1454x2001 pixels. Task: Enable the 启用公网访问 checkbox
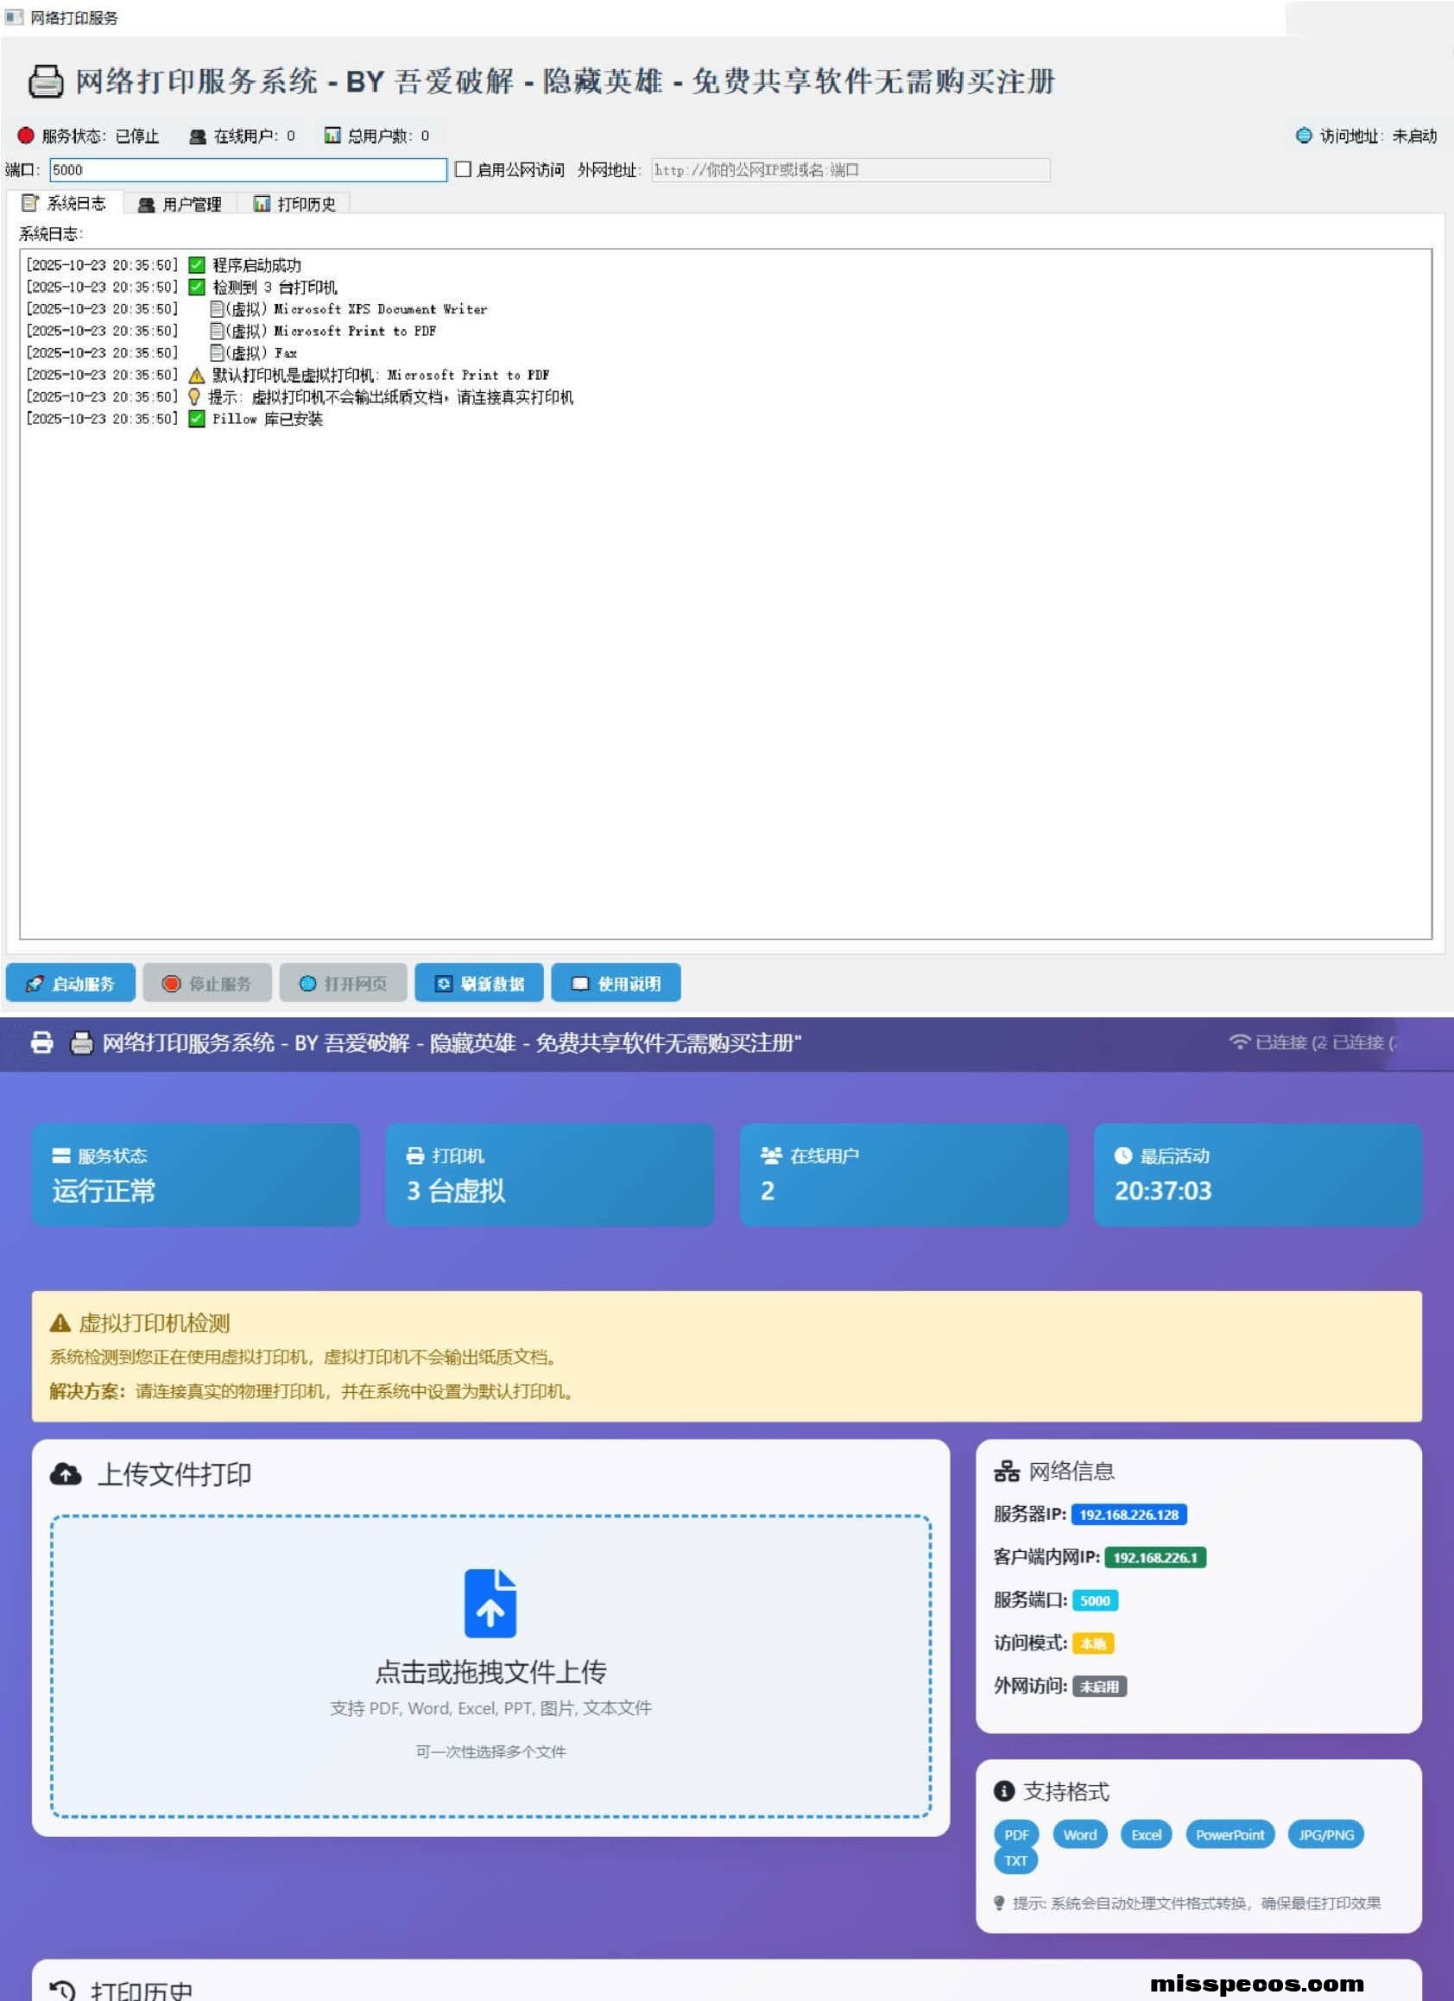pyautogui.click(x=462, y=169)
